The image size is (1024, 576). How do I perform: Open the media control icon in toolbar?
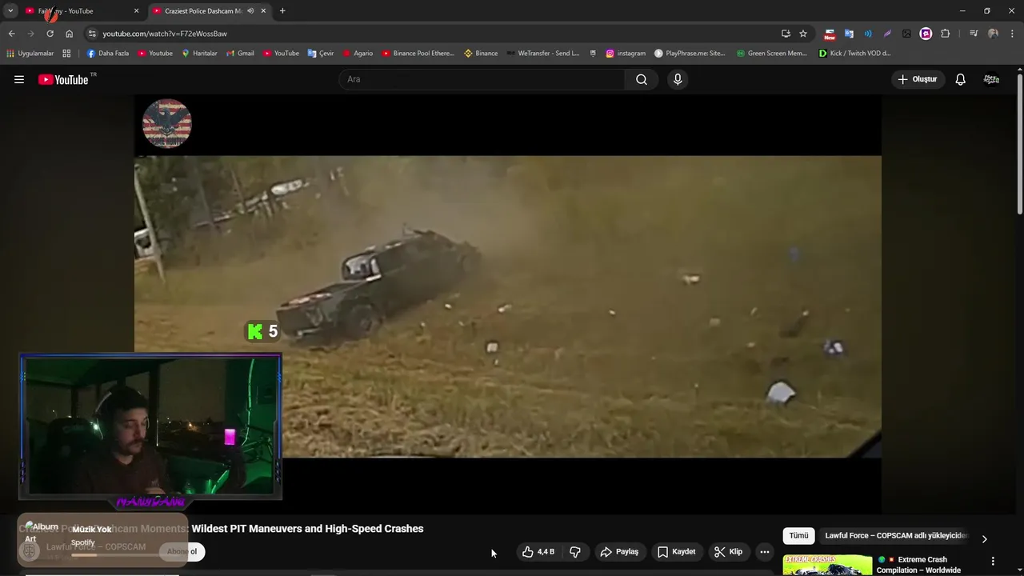coord(974,34)
